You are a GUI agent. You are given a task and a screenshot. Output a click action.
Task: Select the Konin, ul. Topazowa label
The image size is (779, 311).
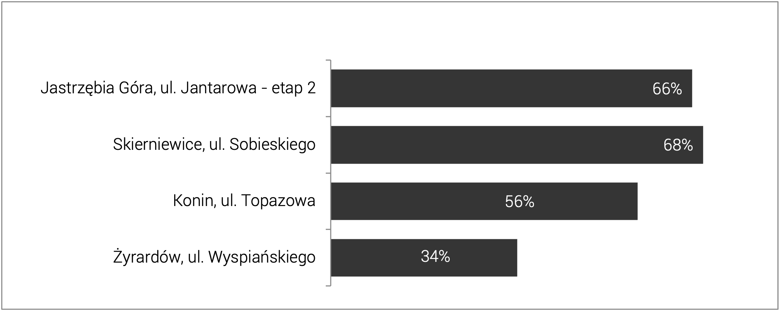[244, 201]
